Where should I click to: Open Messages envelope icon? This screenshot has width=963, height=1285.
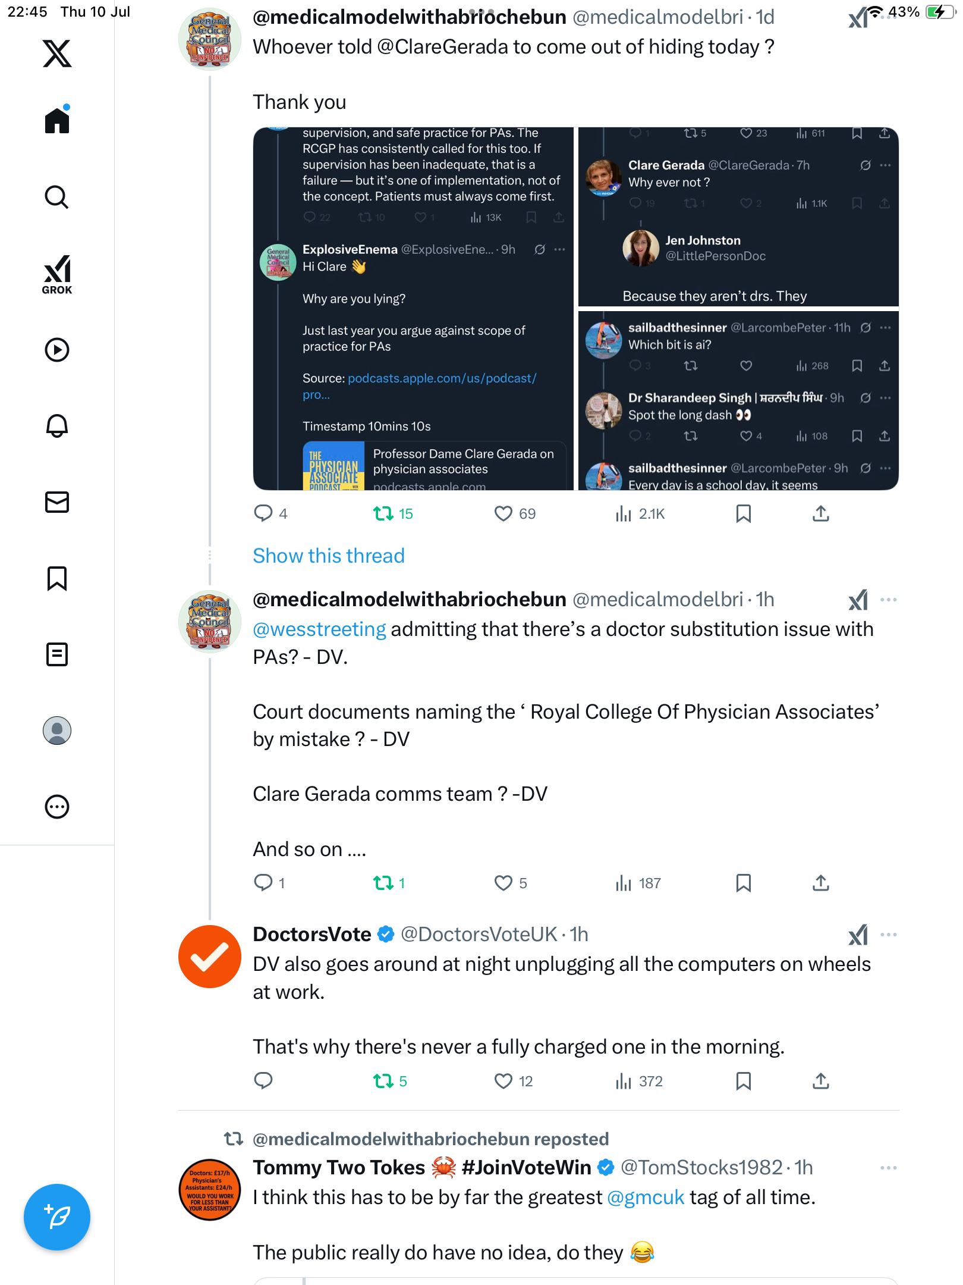(x=57, y=502)
